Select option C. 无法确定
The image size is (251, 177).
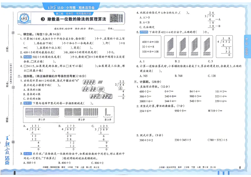tap(147, 27)
